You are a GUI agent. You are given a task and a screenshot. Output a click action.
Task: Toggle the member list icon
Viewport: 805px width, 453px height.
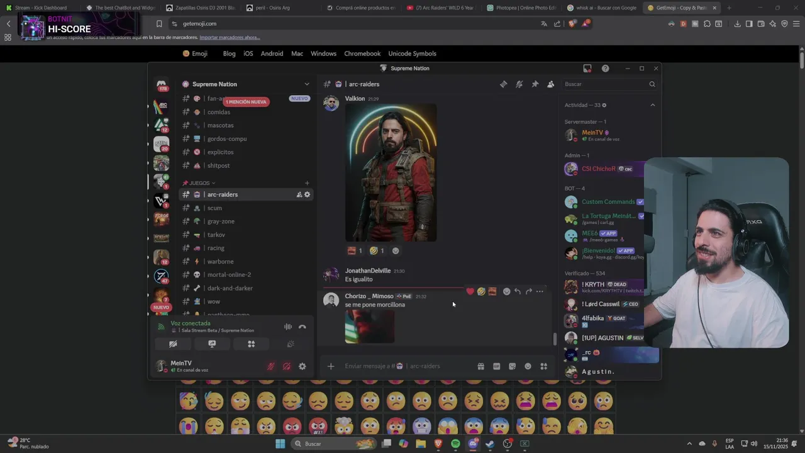click(550, 84)
